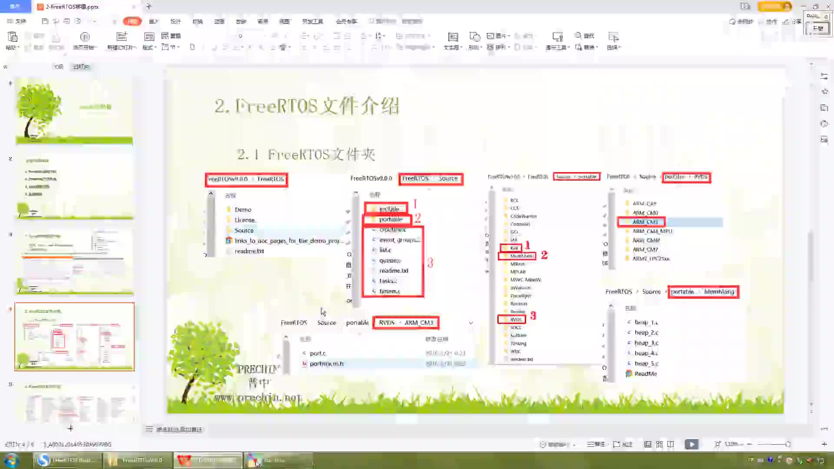Click third icon in right sidebar

pos(824,107)
